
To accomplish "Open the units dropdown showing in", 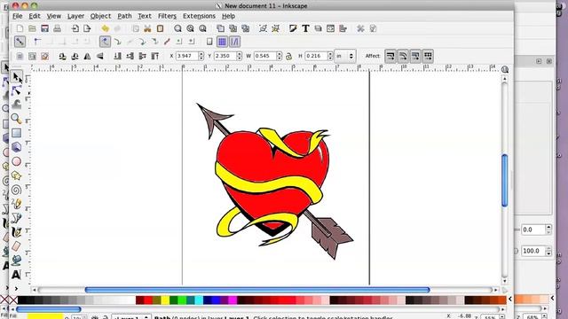I will (x=345, y=56).
